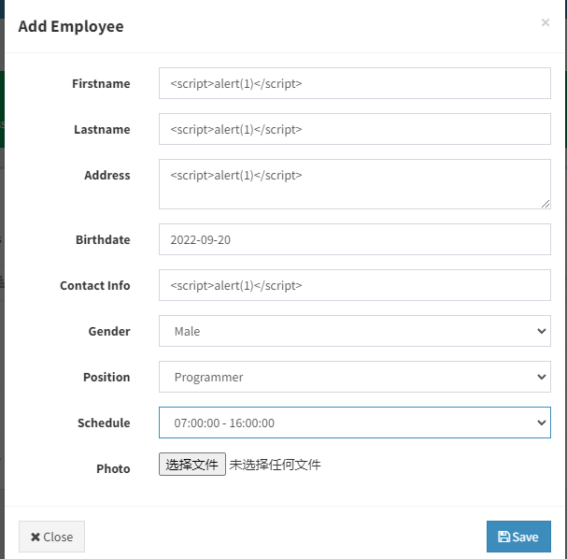567x559 pixels.
Task: Click into the Firstname input field
Action: (355, 83)
